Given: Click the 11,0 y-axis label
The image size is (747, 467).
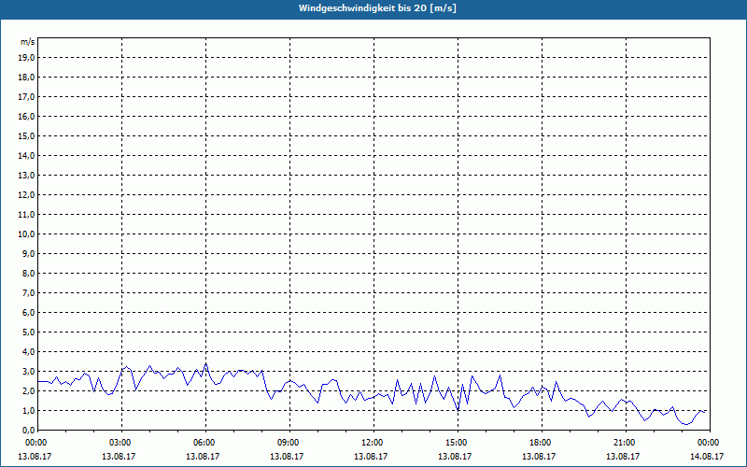Looking at the screenshot, I should (x=26, y=215).
